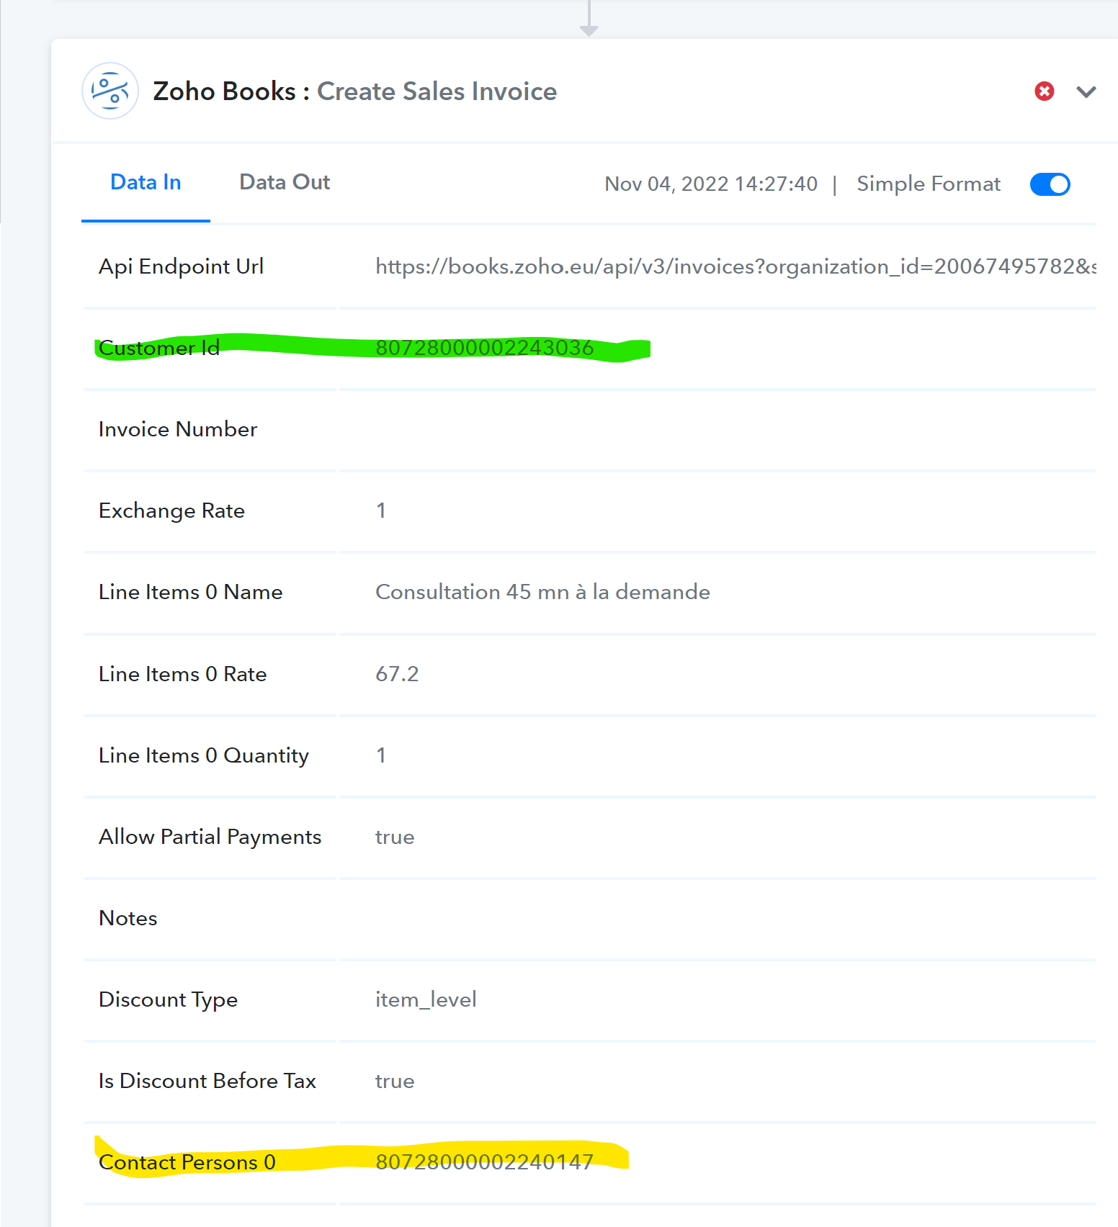Click the Discount Type label
Viewport: 1118px width, 1227px height.
point(168,999)
